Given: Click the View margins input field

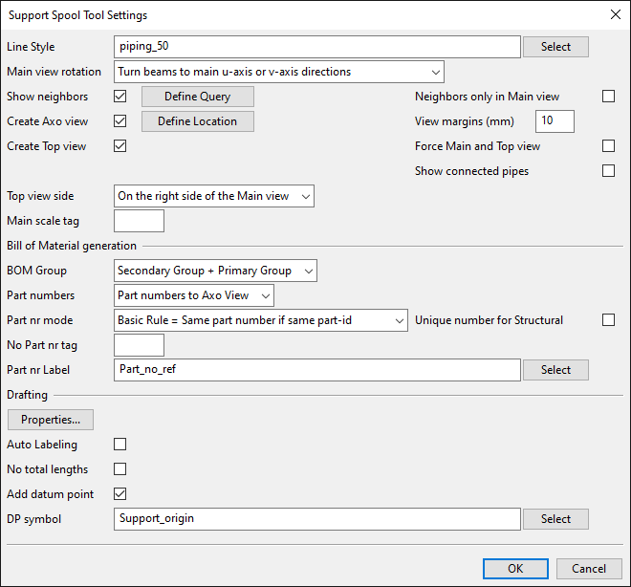Looking at the screenshot, I should [555, 121].
